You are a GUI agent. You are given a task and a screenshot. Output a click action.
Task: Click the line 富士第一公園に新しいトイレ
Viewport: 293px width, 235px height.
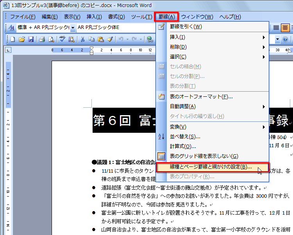(x=196, y=213)
